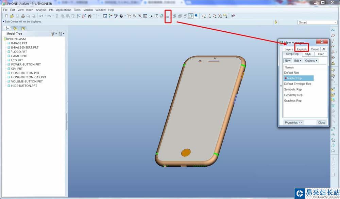
Task: Redo the last undone action
Action: coord(49,16)
